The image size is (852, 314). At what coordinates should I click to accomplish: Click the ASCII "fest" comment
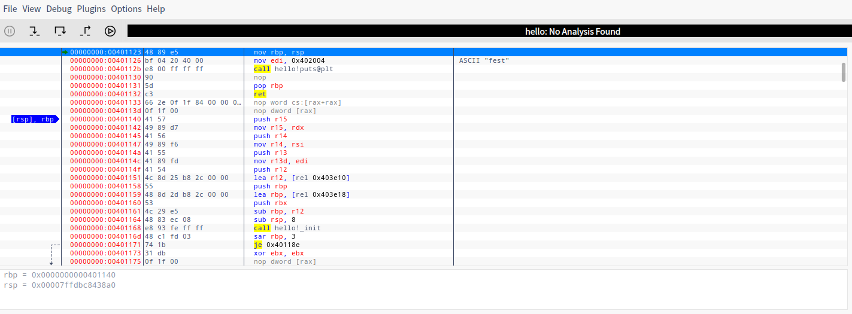point(484,60)
